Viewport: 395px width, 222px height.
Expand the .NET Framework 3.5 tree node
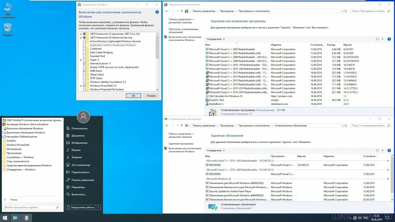pyautogui.click(x=81, y=34)
